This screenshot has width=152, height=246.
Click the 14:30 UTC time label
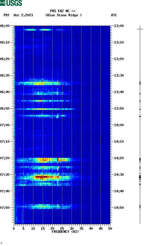coord(119,174)
